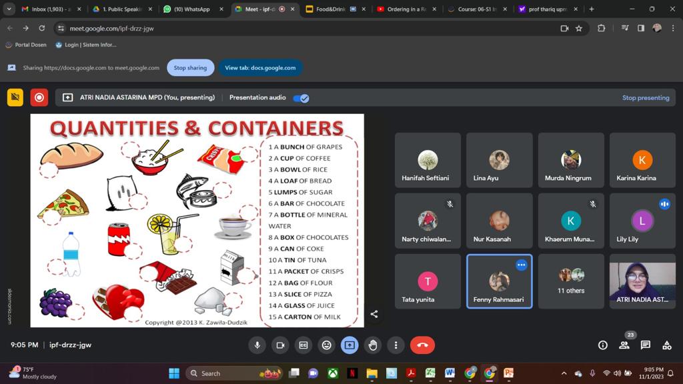Open Chrome three-dot menu
The height and width of the screenshot is (384, 683).
(673, 28)
